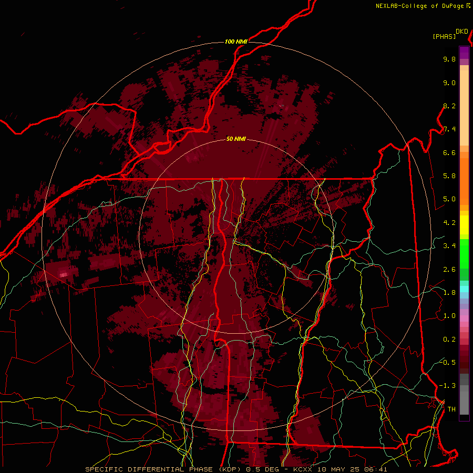The height and width of the screenshot is (473, 473).
Task: Click the 5.8 value on scale
Action: 449,176
